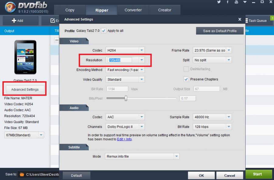Toggle the Apply to all checkbox
This screenshot has width=274, height=180.
[x=104, y=31]
